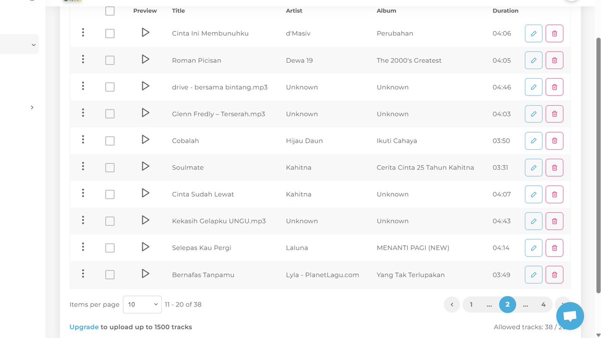Delete the Roman Picisan track

click(554, 60)
